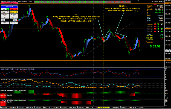Screen dimensions: 171x109
Task: Toggle the BE break-even button
Action: click(5, 17)
